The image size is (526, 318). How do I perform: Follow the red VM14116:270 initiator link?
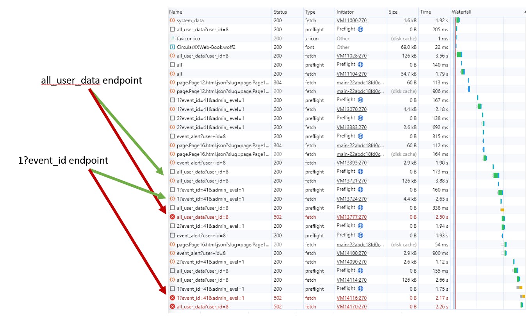tap(351, 298)
